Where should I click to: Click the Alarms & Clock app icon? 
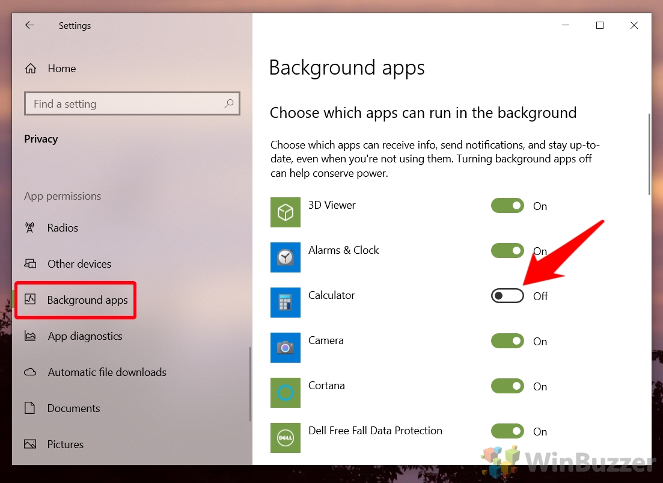286,257
